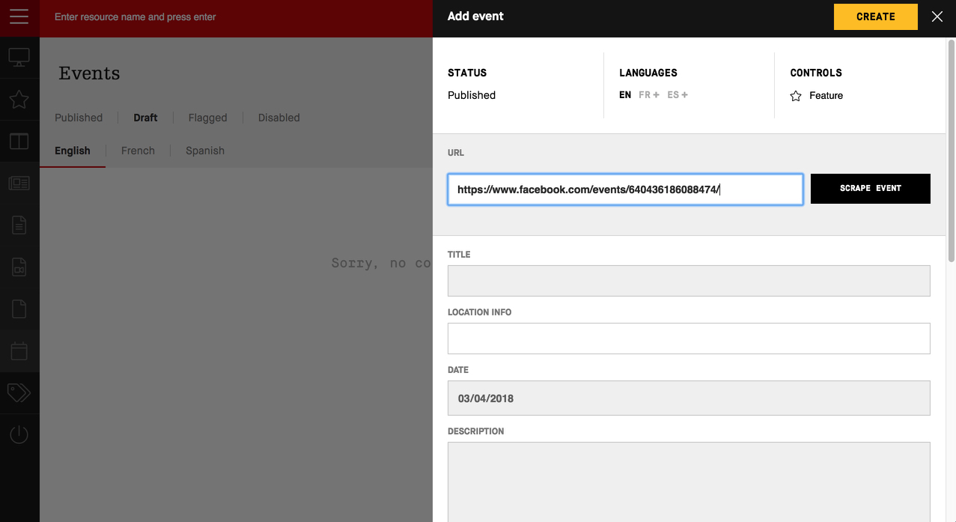Open the tags sidebar icon
The image size is (956, 522).
tap(19, 392)
